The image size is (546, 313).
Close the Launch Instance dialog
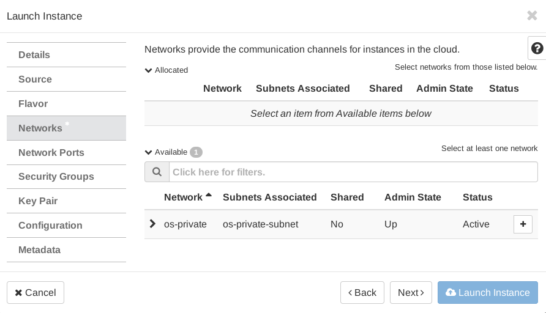[x=532, y=16]
